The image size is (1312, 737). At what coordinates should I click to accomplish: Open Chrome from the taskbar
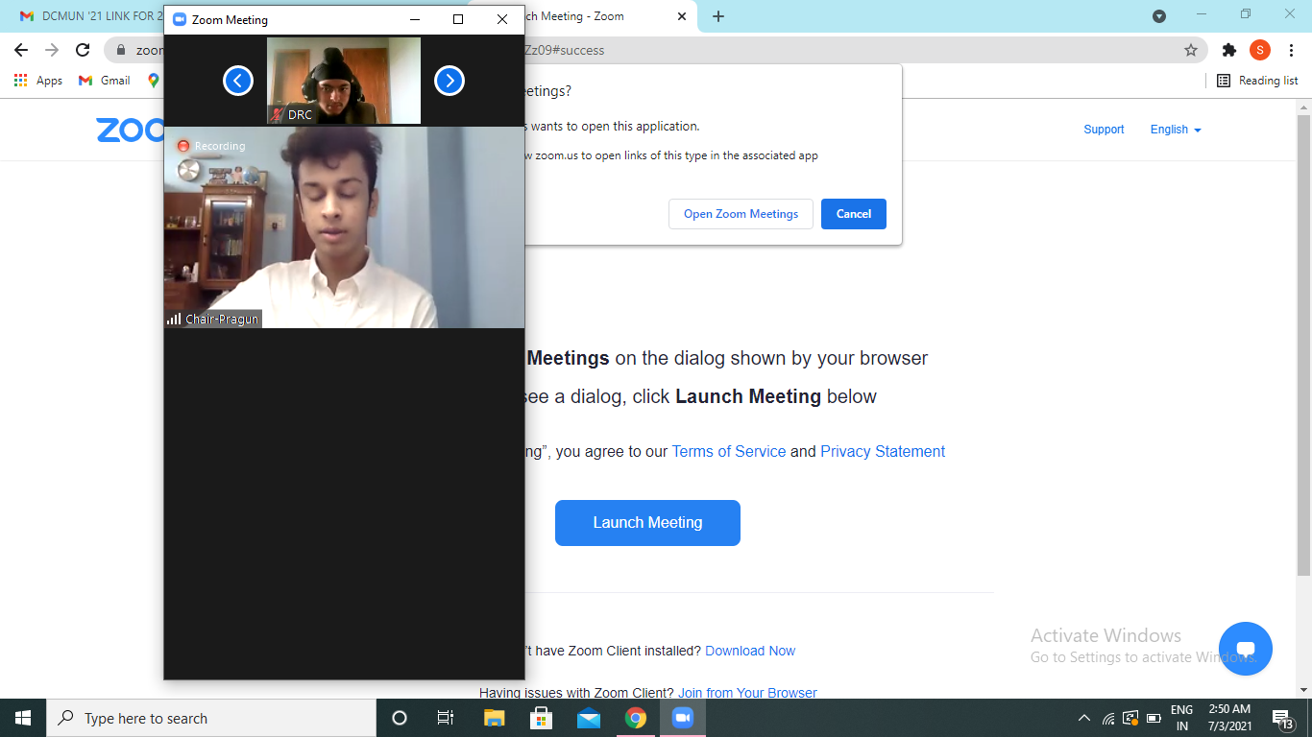(635, 718)
